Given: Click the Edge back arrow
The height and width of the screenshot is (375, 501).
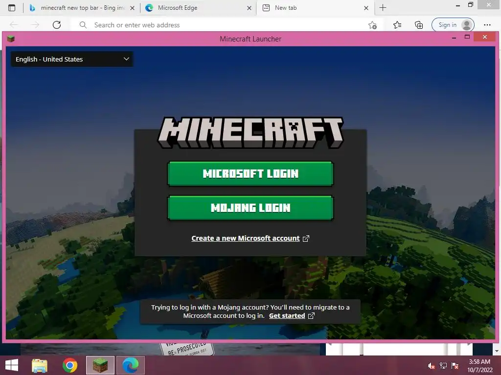Looking at the screenshot, I should pyautogui.click(x=14, y=25).
